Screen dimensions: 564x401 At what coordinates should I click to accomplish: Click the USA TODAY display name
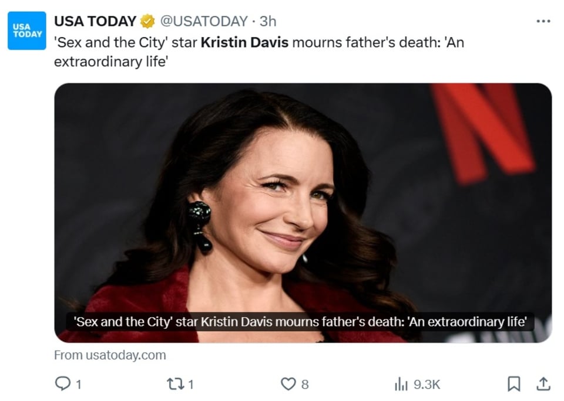95,21
